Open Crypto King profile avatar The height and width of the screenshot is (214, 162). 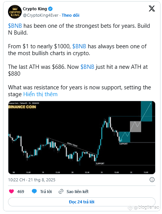tap(15, 12)
